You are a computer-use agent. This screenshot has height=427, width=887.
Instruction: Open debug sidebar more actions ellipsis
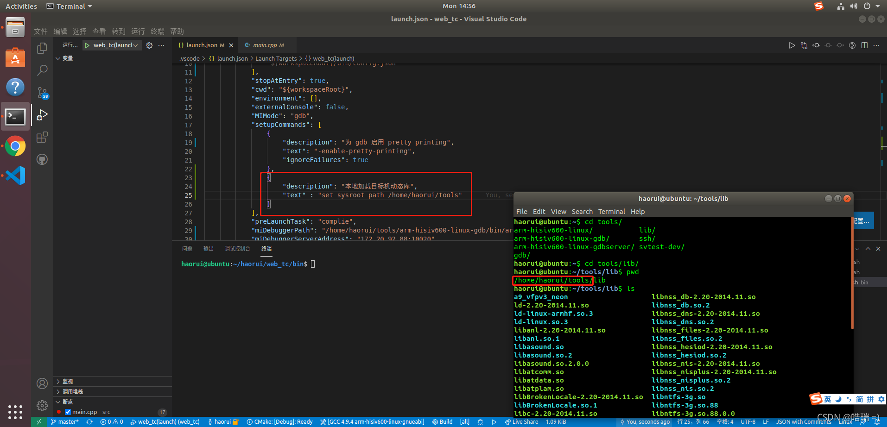(161, 45)
